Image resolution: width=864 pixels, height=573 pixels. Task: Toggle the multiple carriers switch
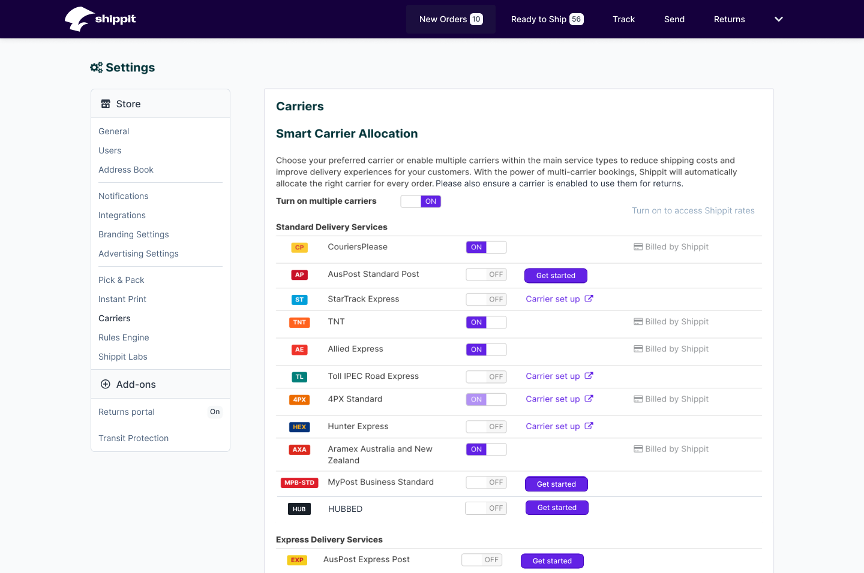click(421, 201)
